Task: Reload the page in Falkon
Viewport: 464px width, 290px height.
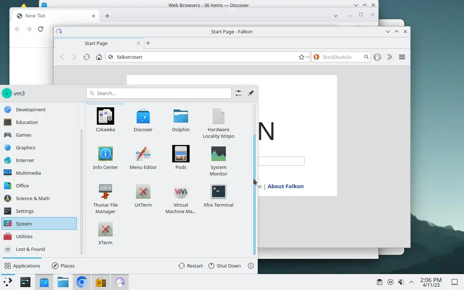Action: tap(86, 57)
